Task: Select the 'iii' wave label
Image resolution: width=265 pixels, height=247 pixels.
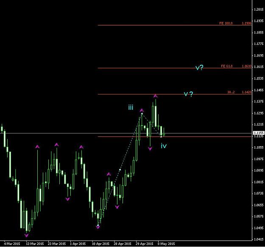Action: (x=131, y=107)
